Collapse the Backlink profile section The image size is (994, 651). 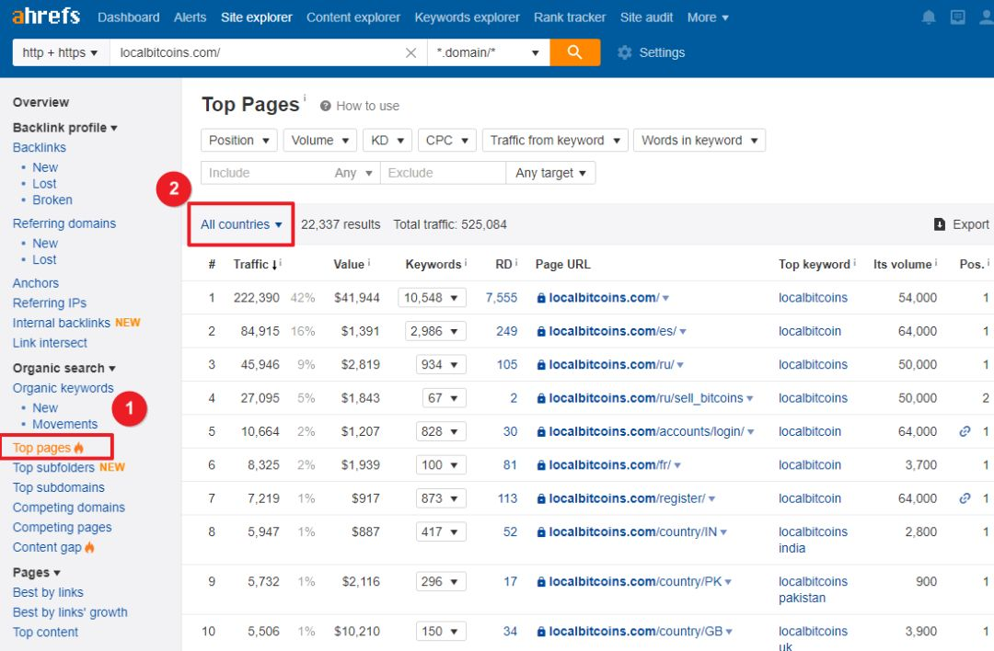tap(64, 128)
